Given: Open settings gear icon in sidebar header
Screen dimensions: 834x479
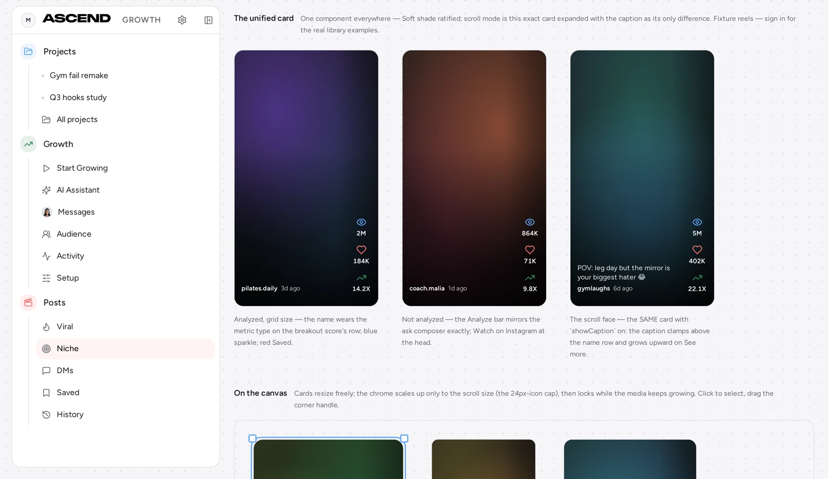Looking at the screenshot, I should (182, 20).
